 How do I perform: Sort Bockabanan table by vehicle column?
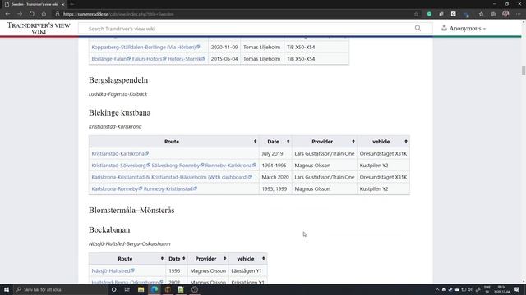[x=248, y=259]
